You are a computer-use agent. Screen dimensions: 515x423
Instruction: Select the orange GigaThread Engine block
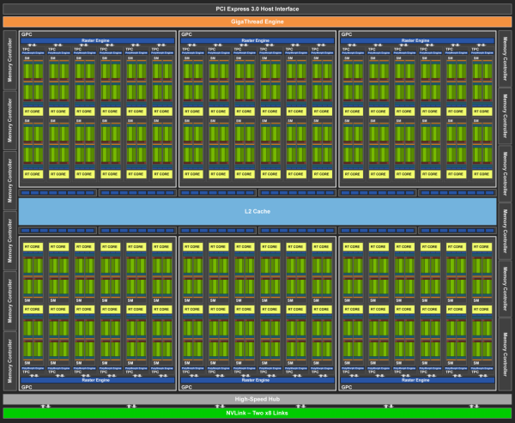[x=257, y=21]
